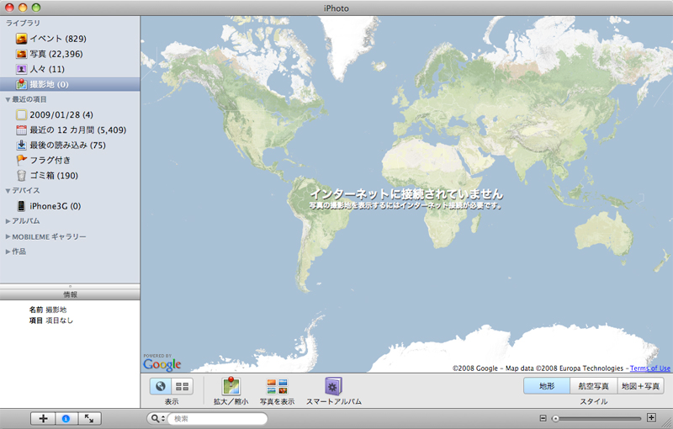
Task: Click the 写真を表示 show photos icon
Action: tap(277, 386)
